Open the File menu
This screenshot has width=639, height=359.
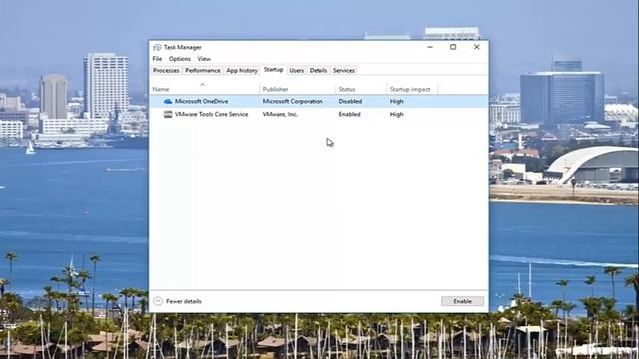(x=157, y=59)
